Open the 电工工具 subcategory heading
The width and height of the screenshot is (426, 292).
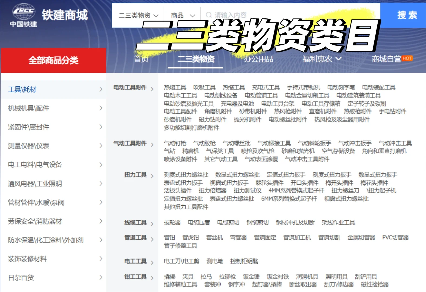click(x=136, y=261)
